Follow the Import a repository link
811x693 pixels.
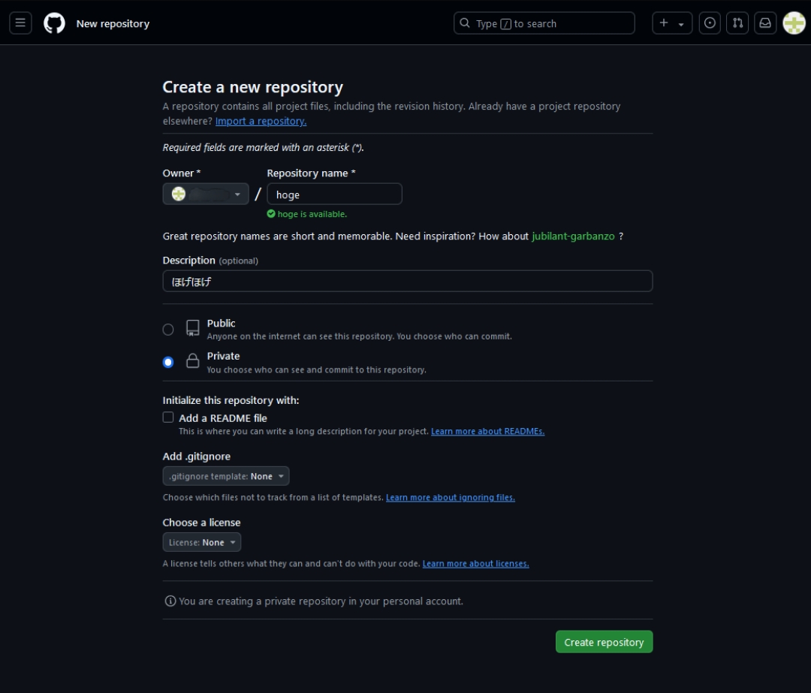261,121
